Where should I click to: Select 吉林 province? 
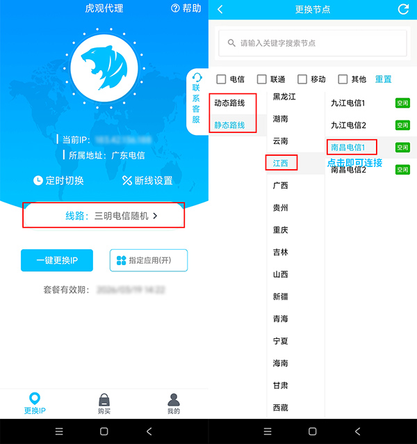click(x=281, y=252)
